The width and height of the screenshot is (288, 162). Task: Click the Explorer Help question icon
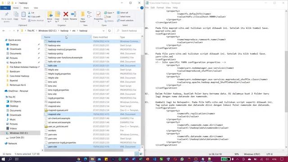coord(142,8)
